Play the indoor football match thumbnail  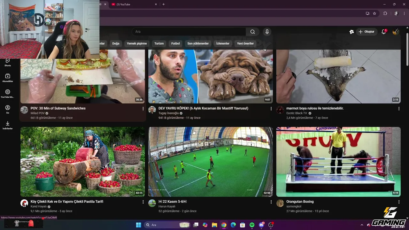[x=211, y=162]
